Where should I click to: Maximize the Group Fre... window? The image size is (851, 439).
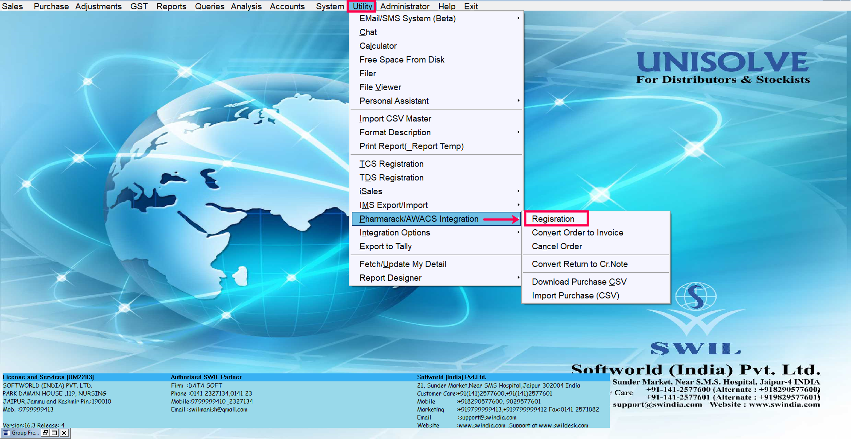coord(55,433)
